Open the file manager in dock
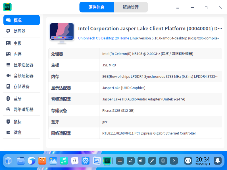Screen dimensions: 227x170 point(21,161)
